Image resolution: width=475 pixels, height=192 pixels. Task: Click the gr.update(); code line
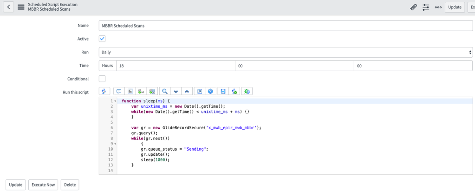[x=155, y=154]
